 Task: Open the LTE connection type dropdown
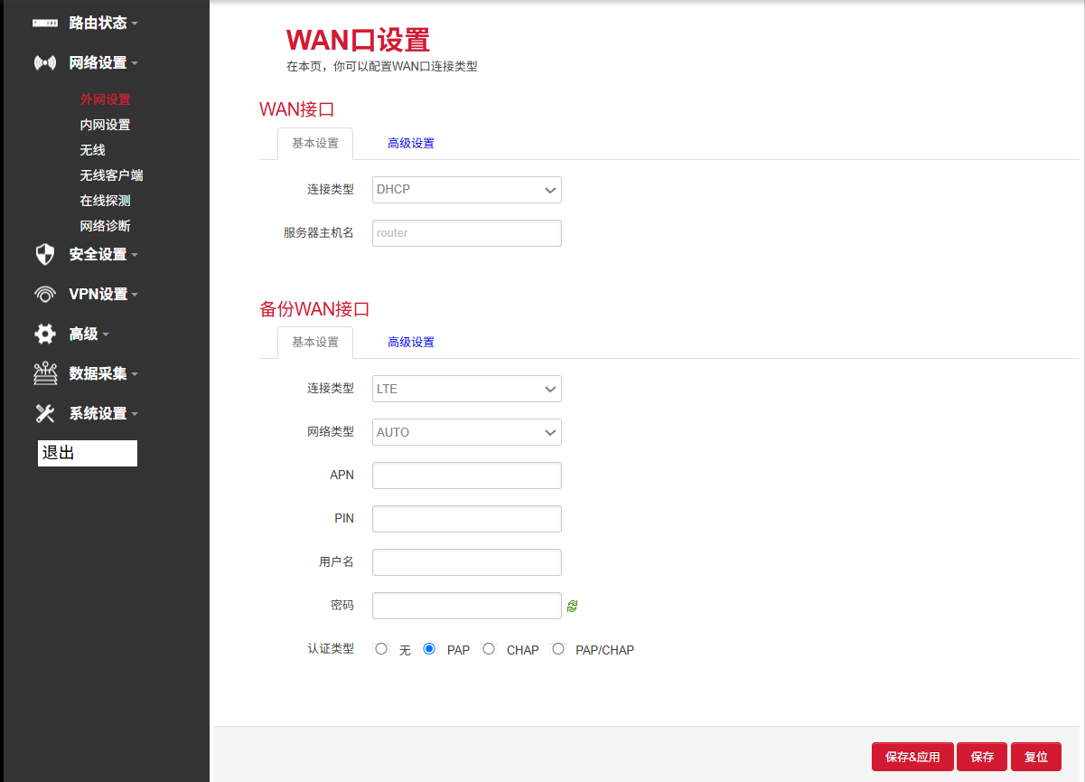(x=466, y=389)
